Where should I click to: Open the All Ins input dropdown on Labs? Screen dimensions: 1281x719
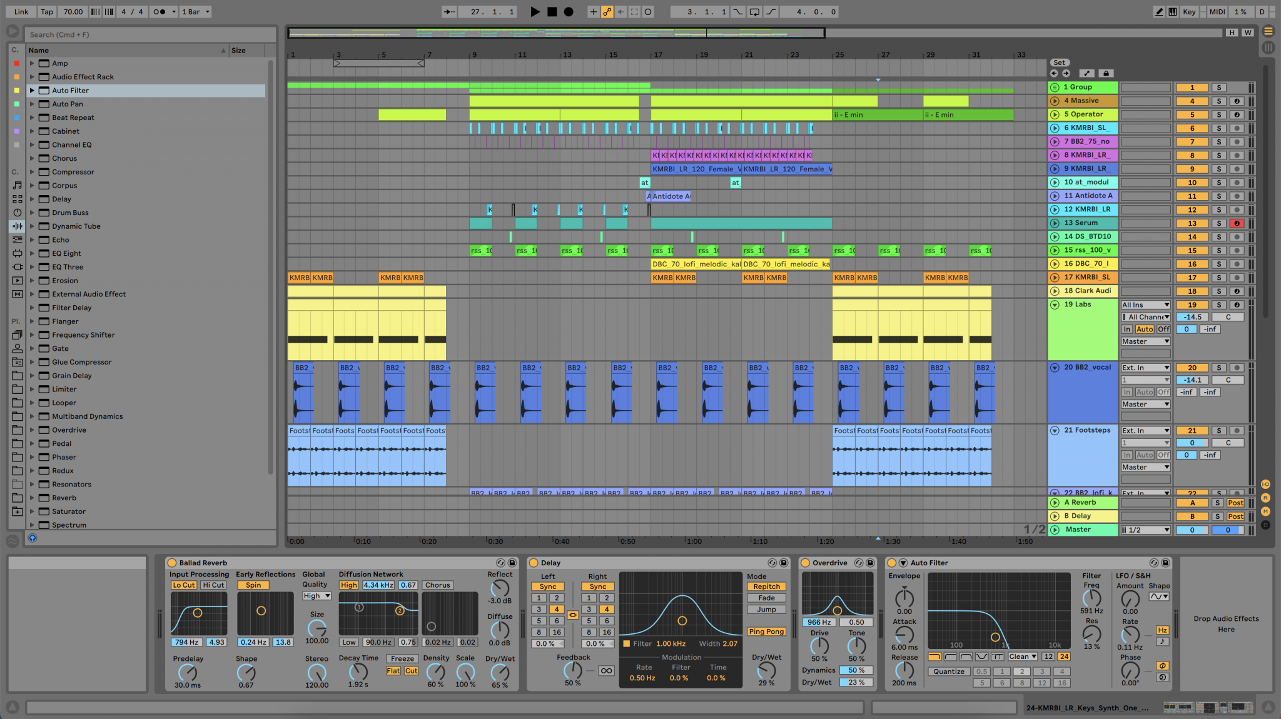point(1145,304)
